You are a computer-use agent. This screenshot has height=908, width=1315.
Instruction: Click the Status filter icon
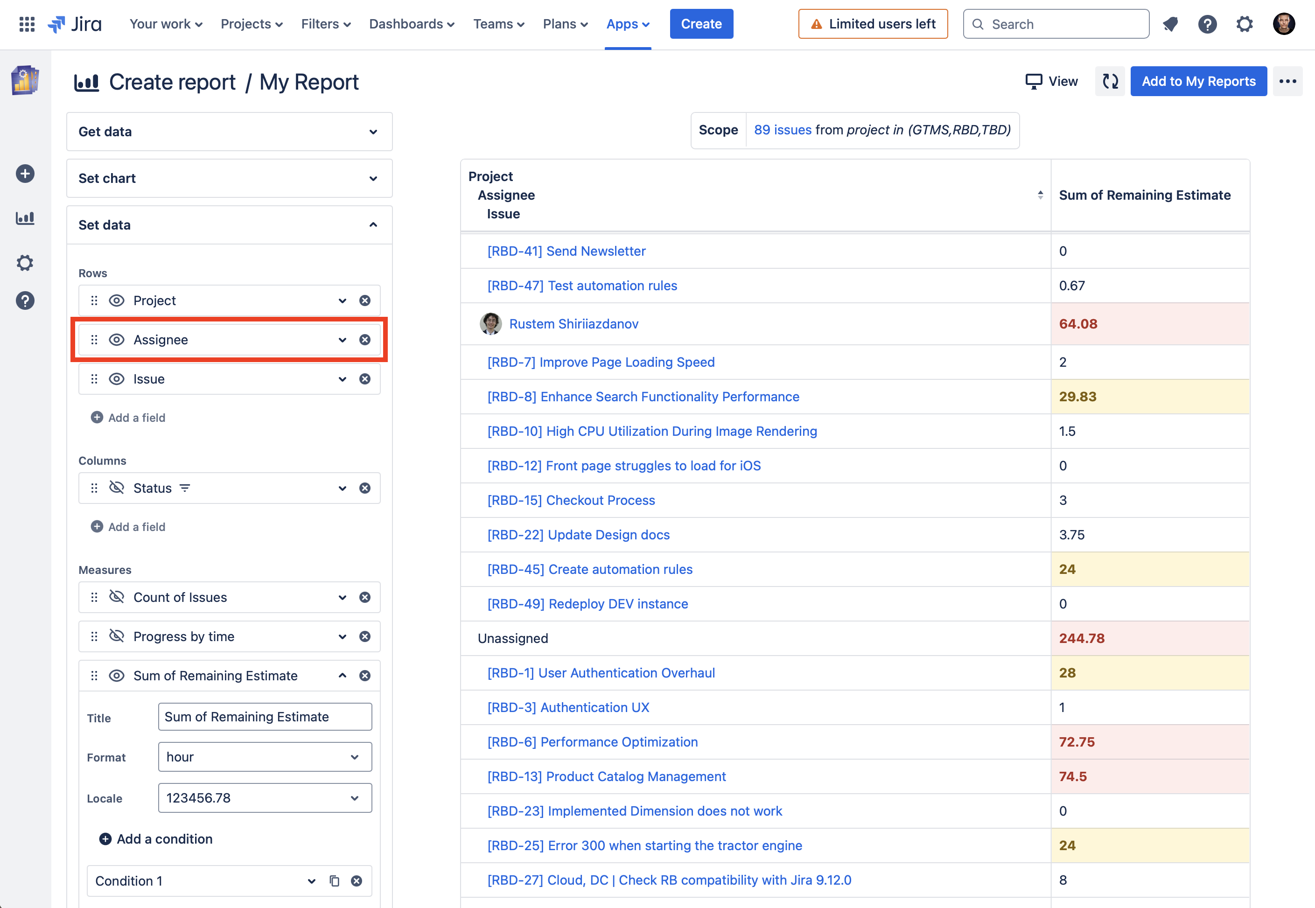pyautogui.click(x=185, y=488)
